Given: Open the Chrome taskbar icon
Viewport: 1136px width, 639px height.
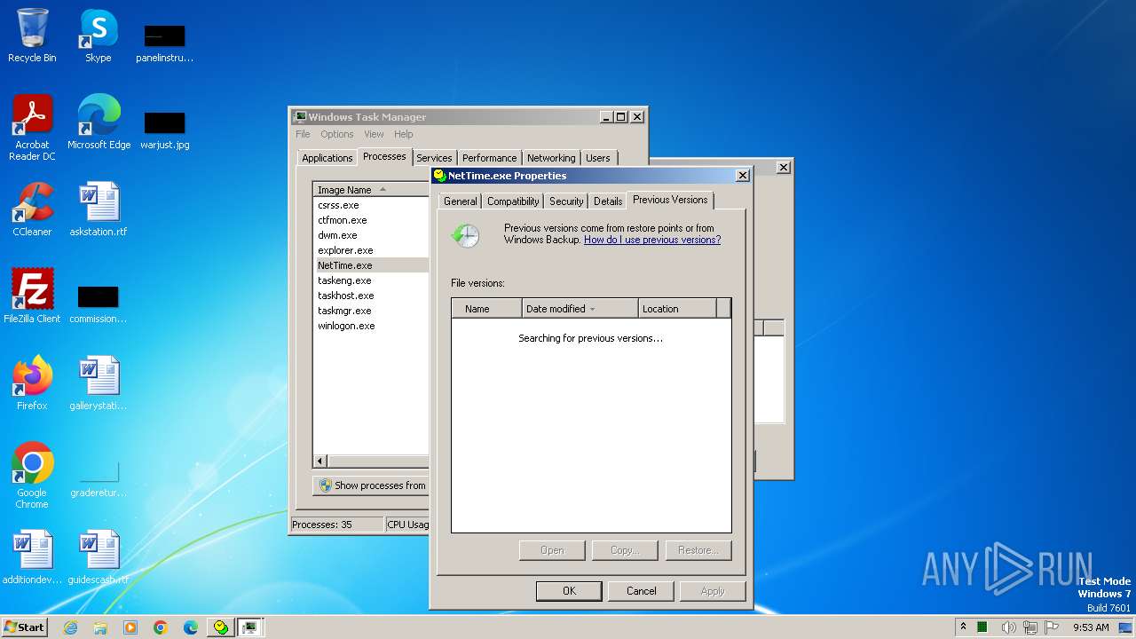Looking at the screenshot, I should coord(161,627).
